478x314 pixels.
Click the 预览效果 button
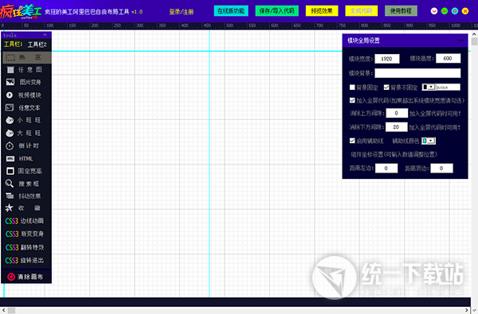click(x=322, y=11)
